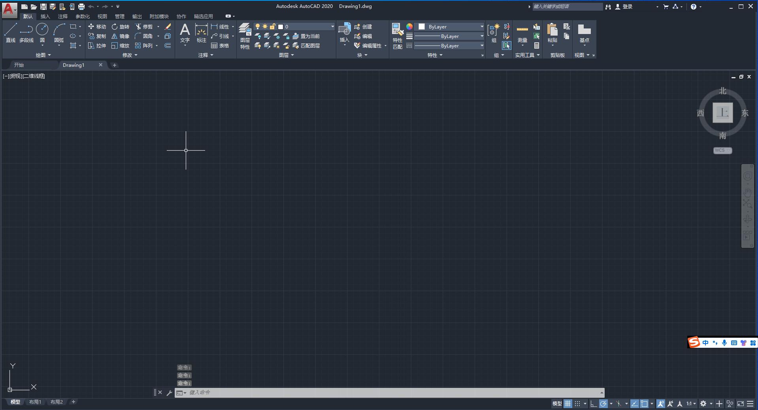The width and height of the screenshot is (758, 410).
Task: Click the 登录 sign-in button
Action: click(624, 6)
